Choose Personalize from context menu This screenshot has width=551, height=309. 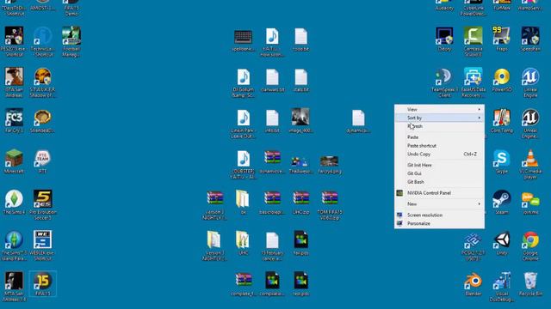(x=439, y=223)
